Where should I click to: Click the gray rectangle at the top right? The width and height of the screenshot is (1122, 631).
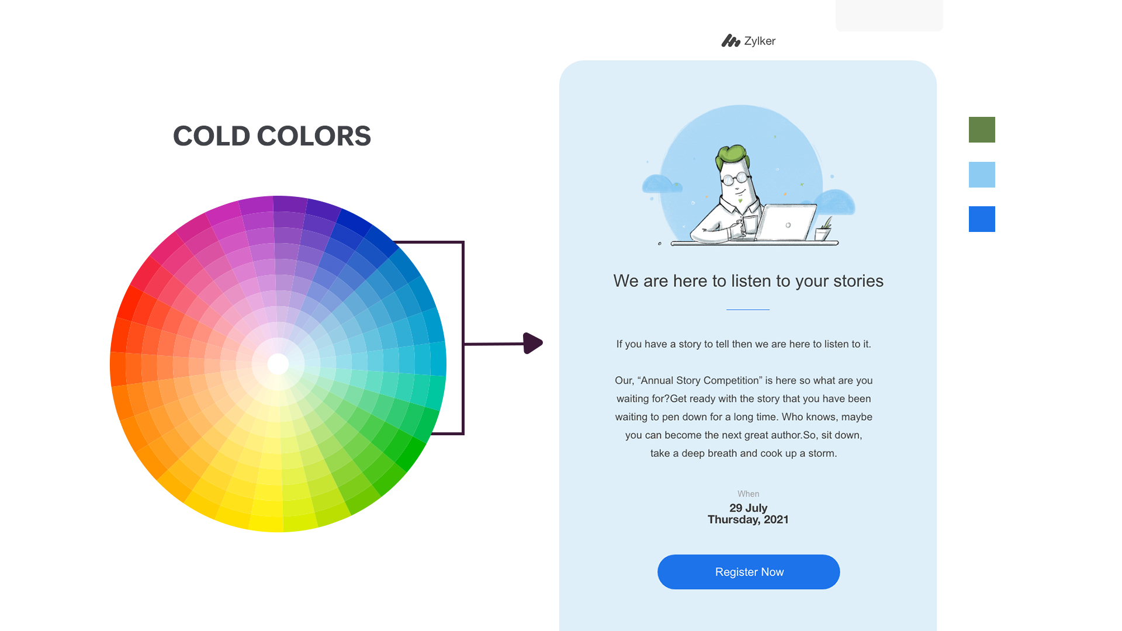(889, 15)
